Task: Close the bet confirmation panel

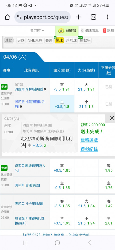Action: pos(112,118)
